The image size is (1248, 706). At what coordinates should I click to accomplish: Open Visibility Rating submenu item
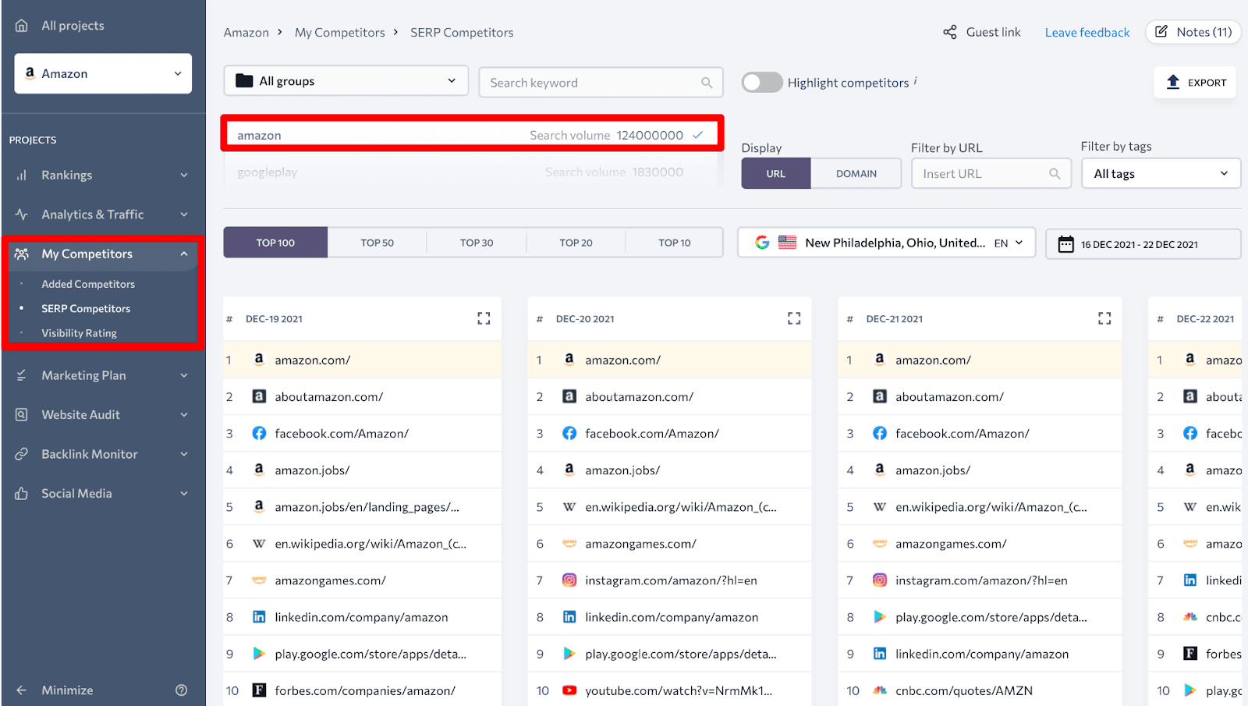[79, 333]
